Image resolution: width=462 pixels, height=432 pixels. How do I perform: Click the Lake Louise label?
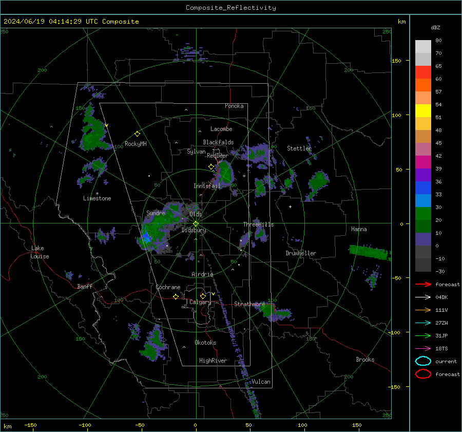[40, 252]
